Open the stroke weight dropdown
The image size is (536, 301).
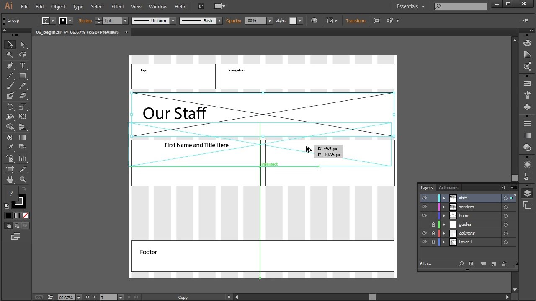click(x=125, y=20)
